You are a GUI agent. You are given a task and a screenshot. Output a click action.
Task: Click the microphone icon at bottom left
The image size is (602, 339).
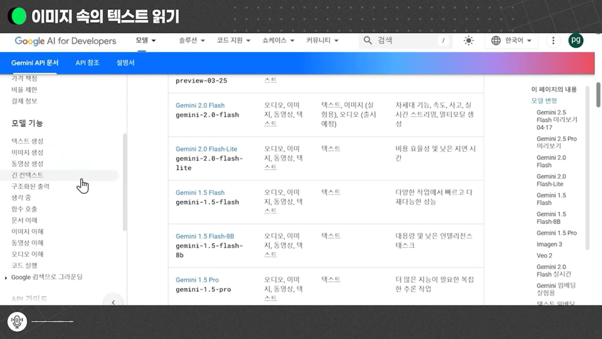[x=17, y=321]
